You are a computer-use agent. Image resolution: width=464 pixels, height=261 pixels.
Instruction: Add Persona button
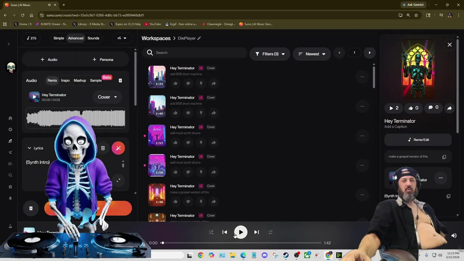pyautogui.click(x=103, y=59)
